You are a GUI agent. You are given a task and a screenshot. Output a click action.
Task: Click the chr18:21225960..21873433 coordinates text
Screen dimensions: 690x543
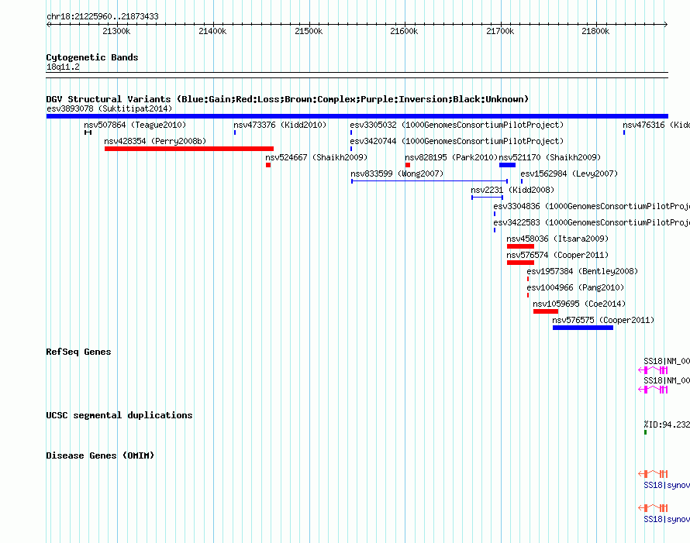click(102, 17)
